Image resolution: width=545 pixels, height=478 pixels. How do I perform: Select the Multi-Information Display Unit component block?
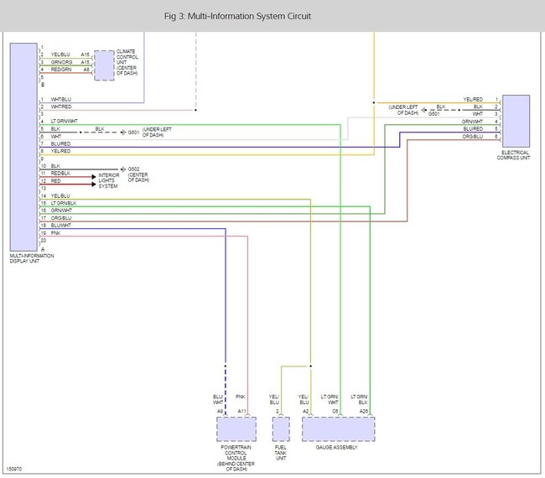click(23, 147)
